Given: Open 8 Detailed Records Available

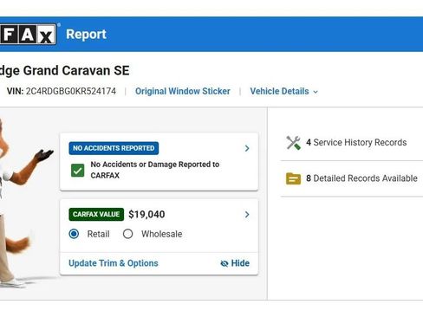Looking at the screenshot, I should (361, 178).
